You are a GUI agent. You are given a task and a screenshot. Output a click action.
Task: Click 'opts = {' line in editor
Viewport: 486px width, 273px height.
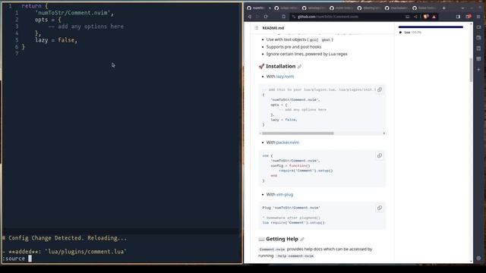point(48,20)
